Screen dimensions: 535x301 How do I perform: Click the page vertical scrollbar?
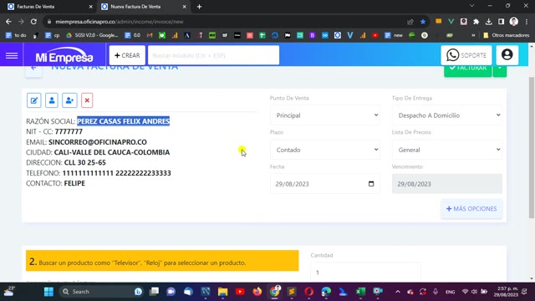pyautogui.click(x=532, y=147)
